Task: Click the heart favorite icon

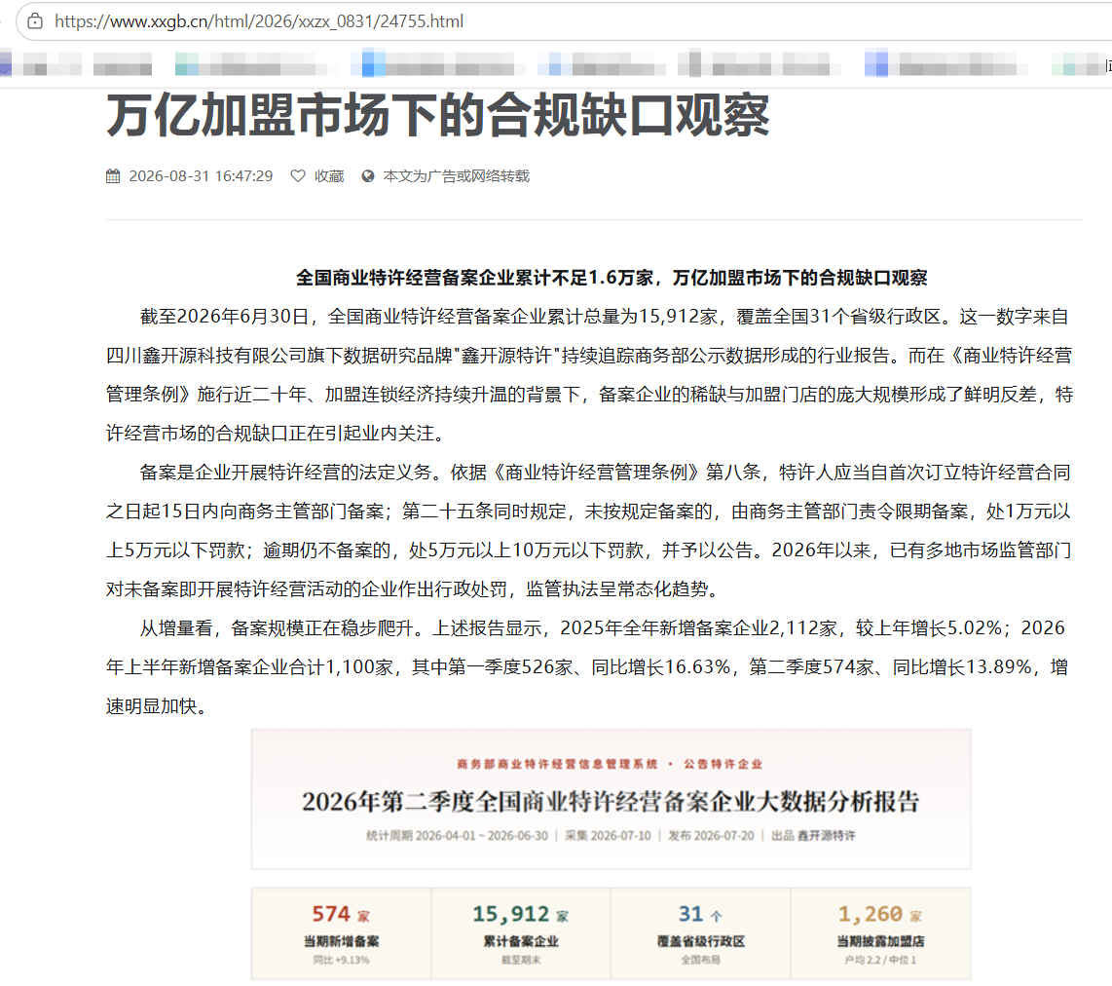Action: pyautogui.click(x=298, y=176)
